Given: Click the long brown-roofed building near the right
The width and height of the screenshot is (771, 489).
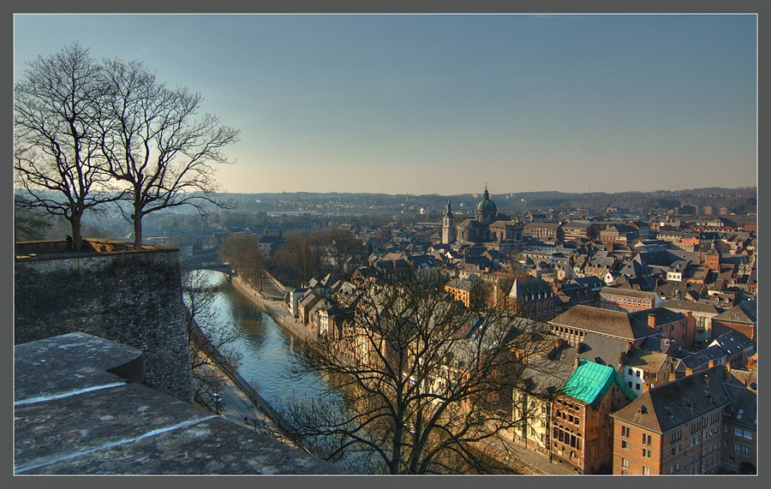Looking at the screenshot, I should (600, 324).
